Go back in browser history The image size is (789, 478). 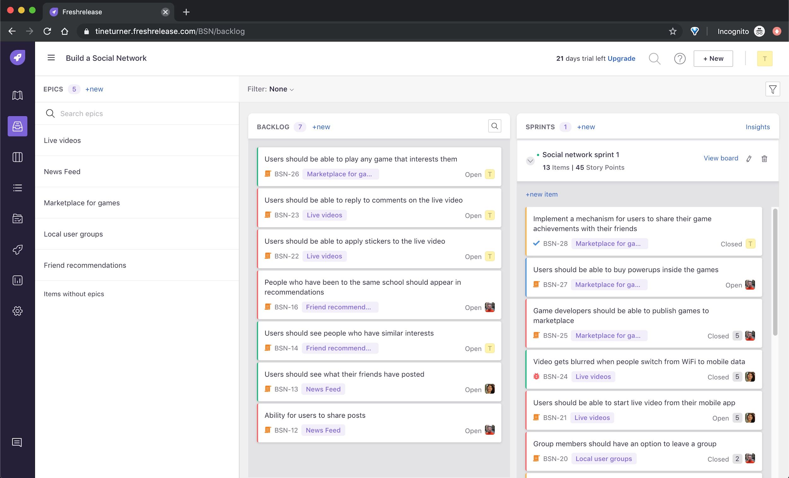pyautogui.click(x=12, y=31)
